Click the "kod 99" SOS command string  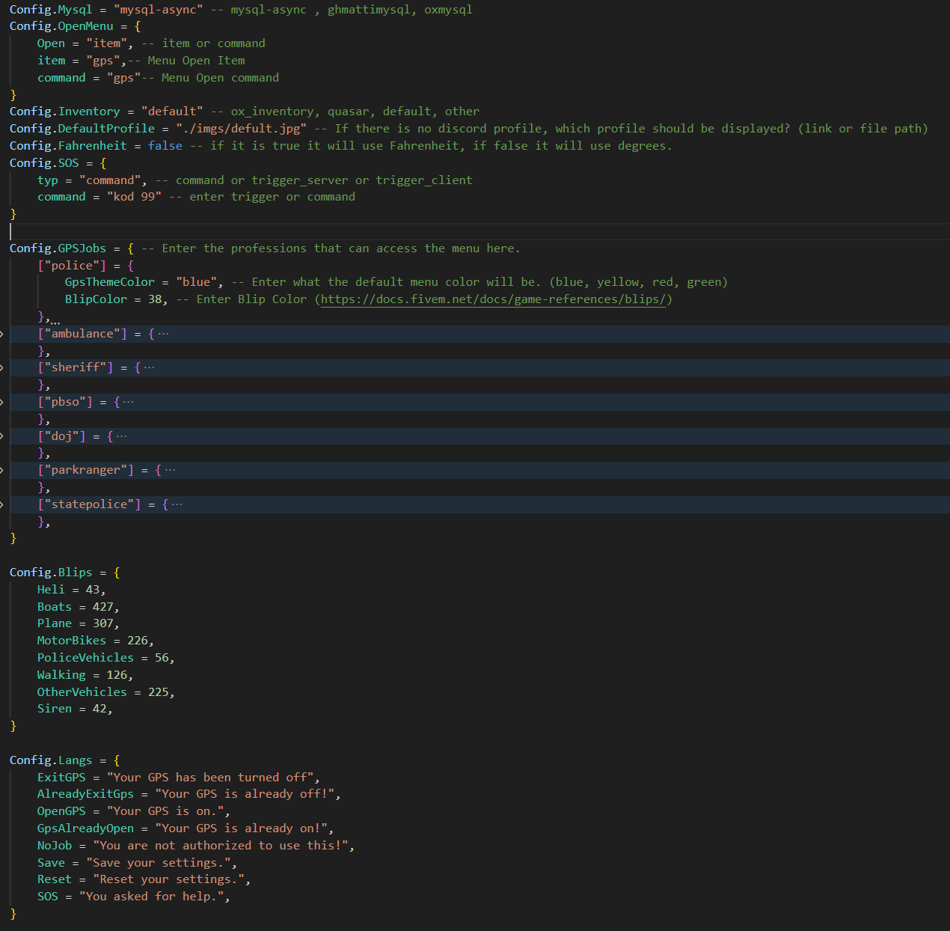pos(134,197)
